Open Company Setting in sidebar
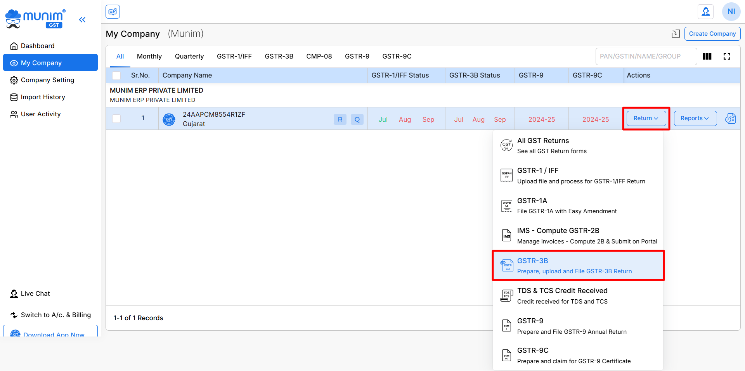 50,80
